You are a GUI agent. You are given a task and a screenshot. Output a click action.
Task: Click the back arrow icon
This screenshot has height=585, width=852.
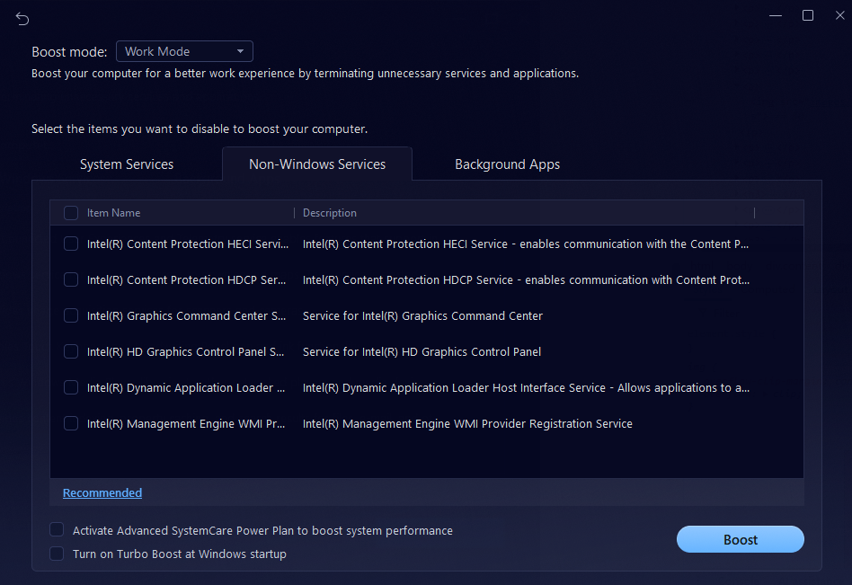pyautogui.click(x=22, y=19)
